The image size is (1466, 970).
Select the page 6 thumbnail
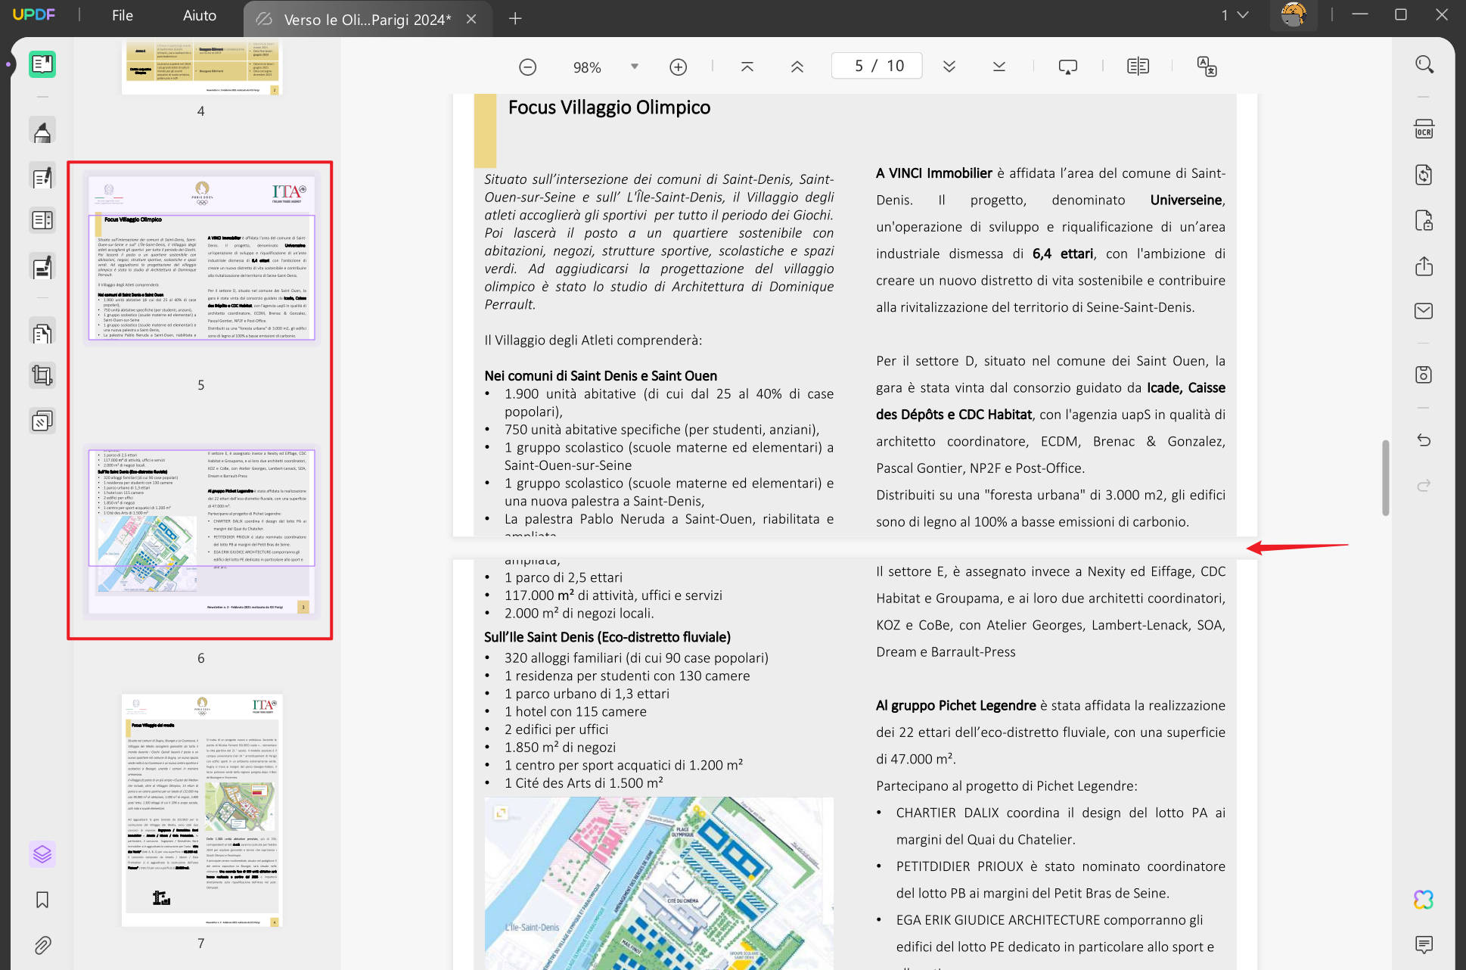(x=200, y=532)
